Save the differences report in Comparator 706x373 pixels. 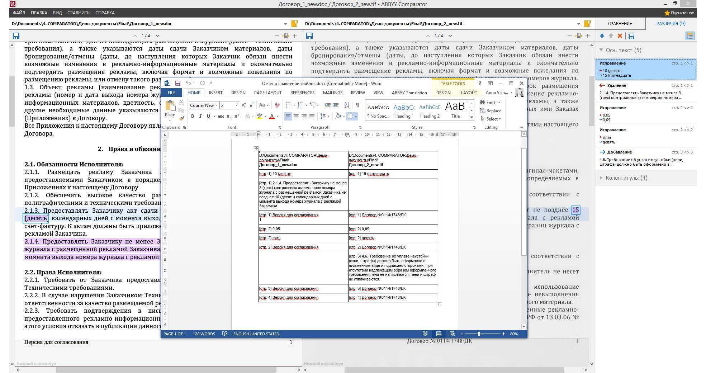tap(631, 36)
